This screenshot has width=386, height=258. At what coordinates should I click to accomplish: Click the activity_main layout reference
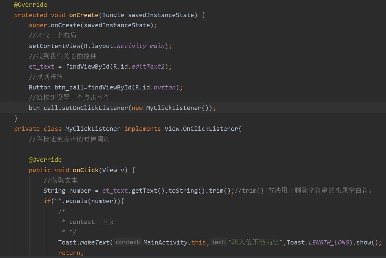click(141, 46)
